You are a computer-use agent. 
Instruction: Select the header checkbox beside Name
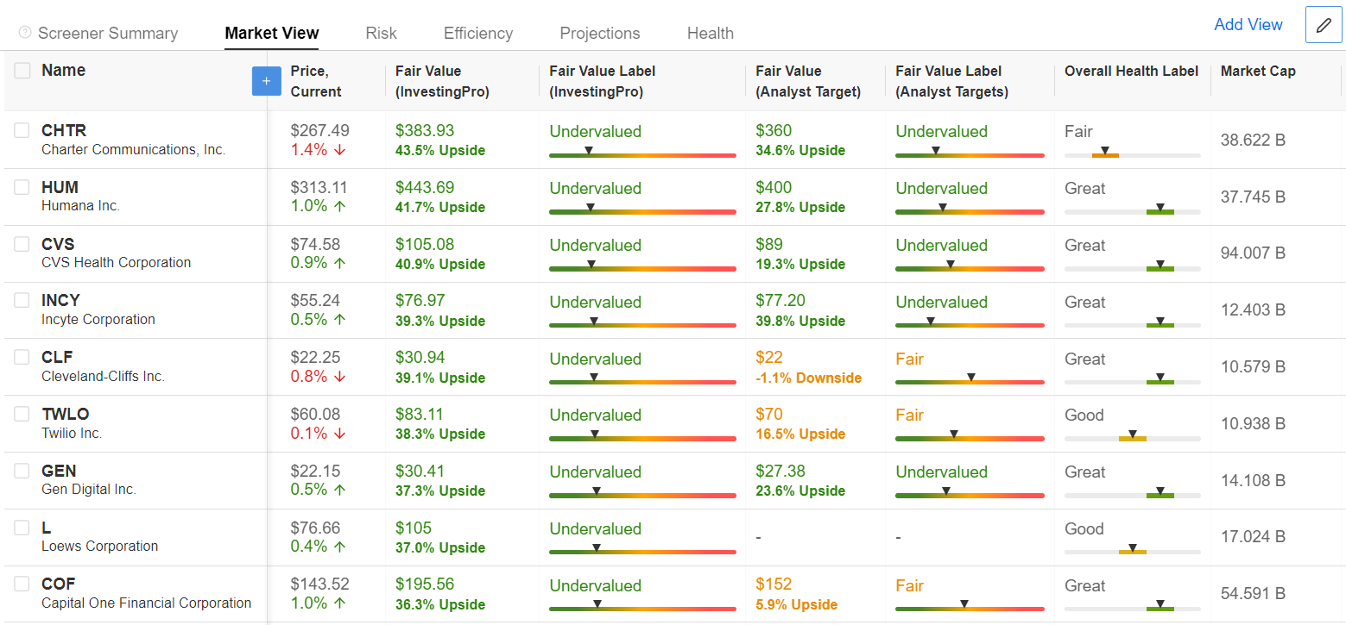[x=22, y=70]
